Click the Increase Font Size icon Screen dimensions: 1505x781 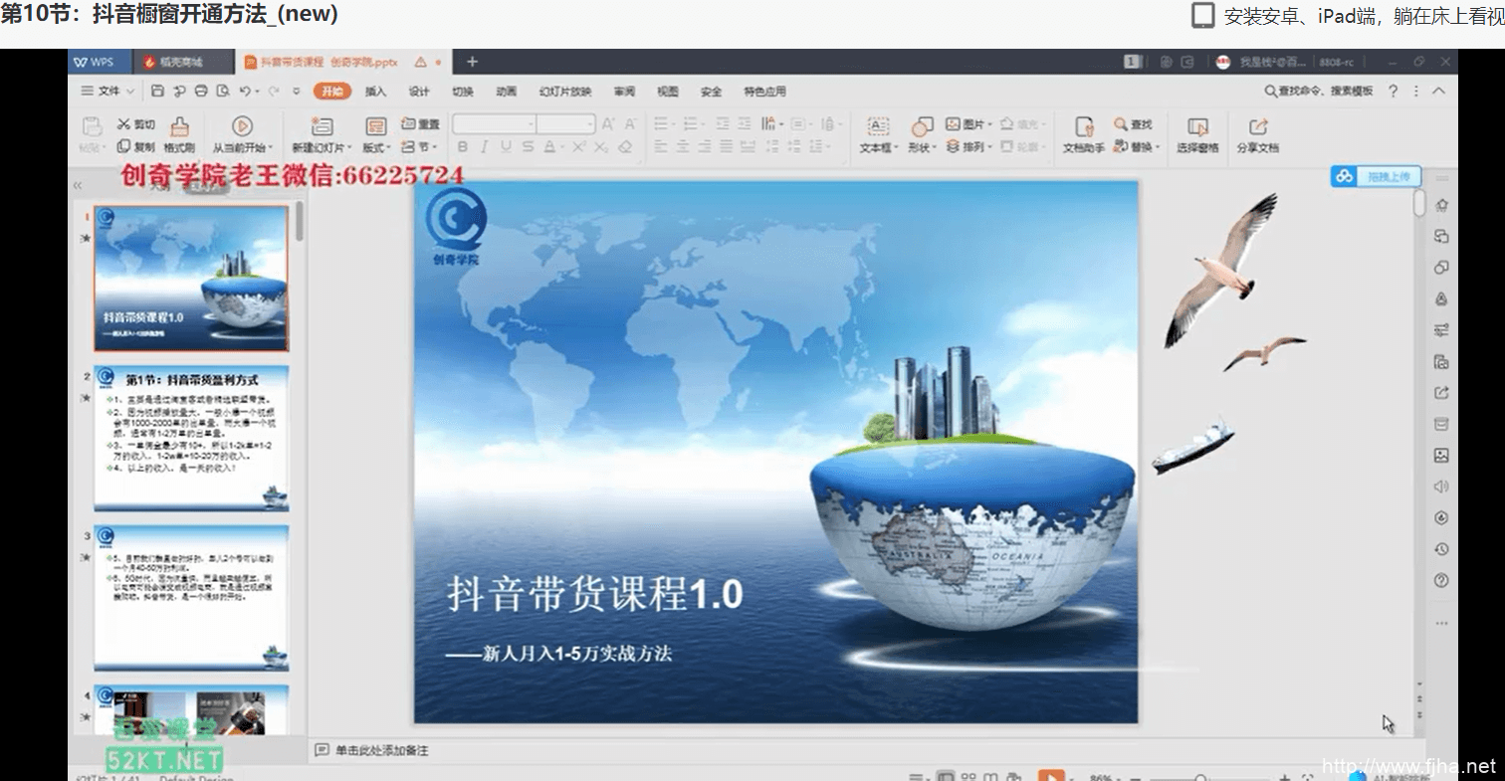[x=607, y=124]
